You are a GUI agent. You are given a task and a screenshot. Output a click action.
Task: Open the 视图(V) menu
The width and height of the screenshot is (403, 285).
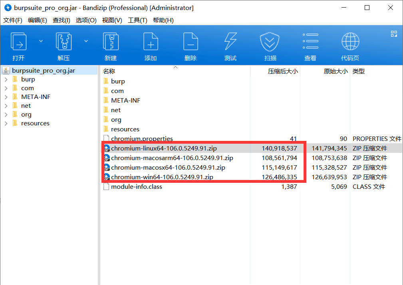click(x=112, y=20)
